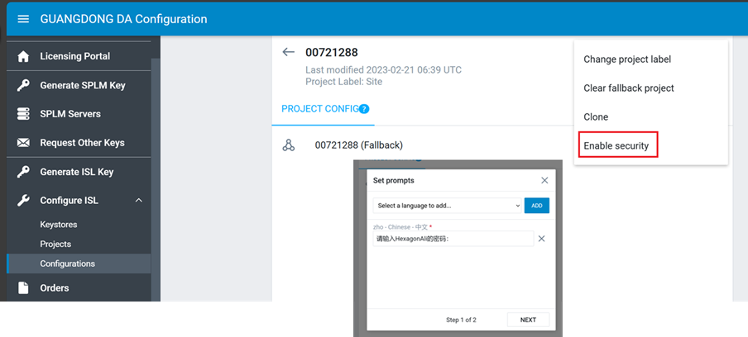The image size is (748, 337).
Task: Click NEXT in Set prompts dialog
Action: tap(528, 320)
